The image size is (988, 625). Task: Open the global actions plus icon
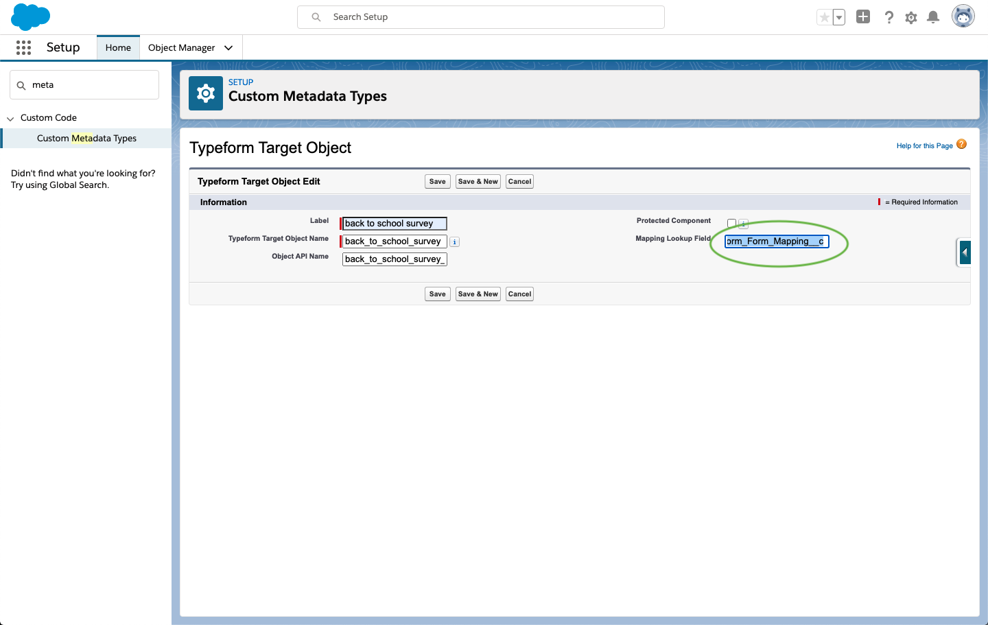[x=863, y=17]
